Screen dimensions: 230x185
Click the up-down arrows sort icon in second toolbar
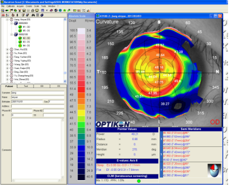(7, 15)
